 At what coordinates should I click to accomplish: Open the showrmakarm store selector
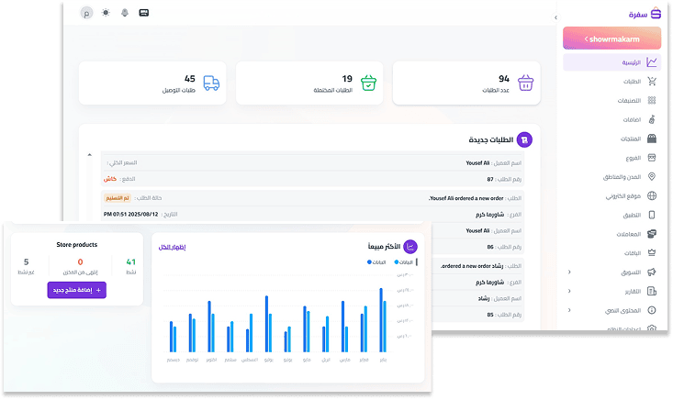[x=611, y=39]
